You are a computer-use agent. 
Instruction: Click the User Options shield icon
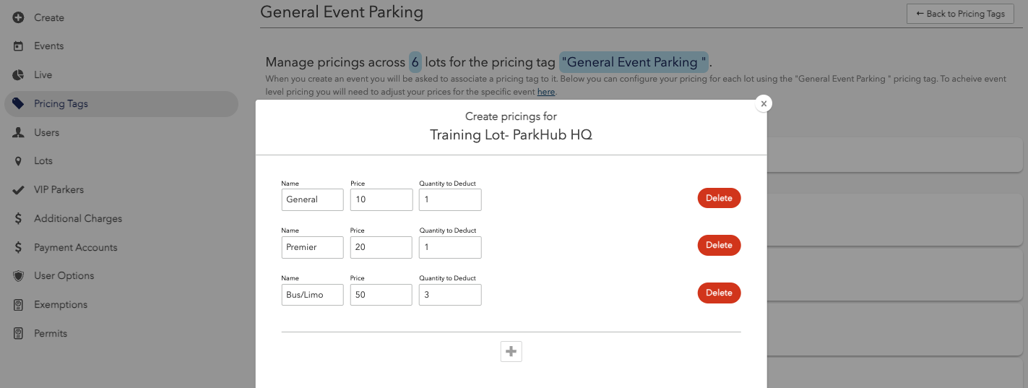(x=19, y=276)
